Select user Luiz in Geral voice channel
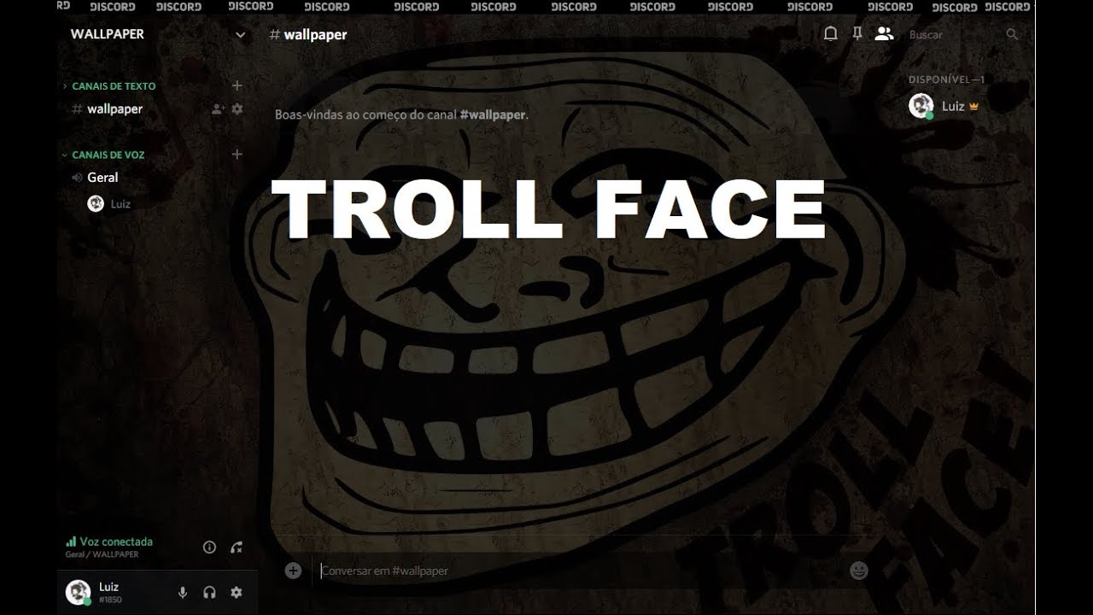The width and height of the screenshot is (1093, 615). pos(110,204)
